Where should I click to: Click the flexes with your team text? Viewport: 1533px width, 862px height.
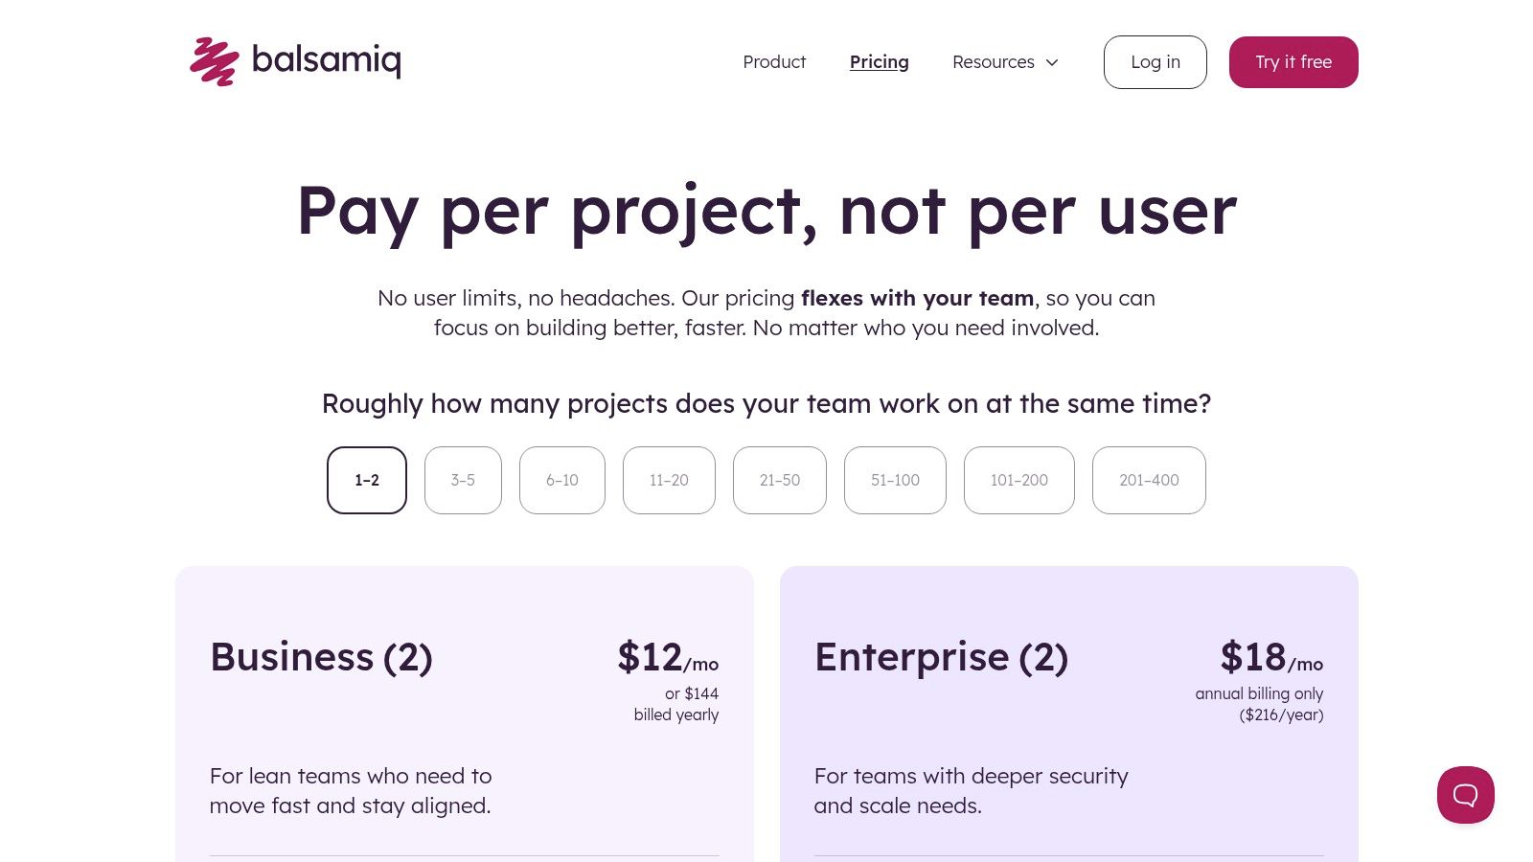pyautogui.click(x=917, y=298)
